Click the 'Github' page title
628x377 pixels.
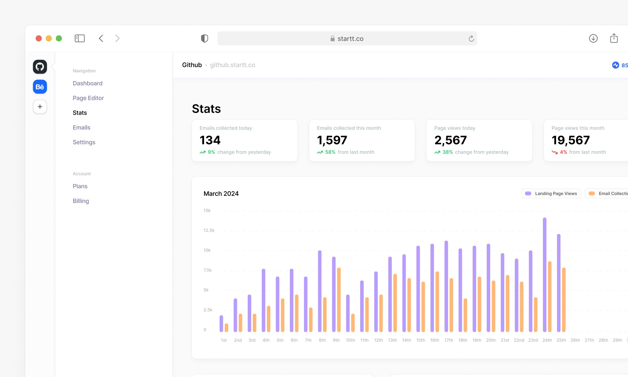pyautogui.click(x=192, y=65)
